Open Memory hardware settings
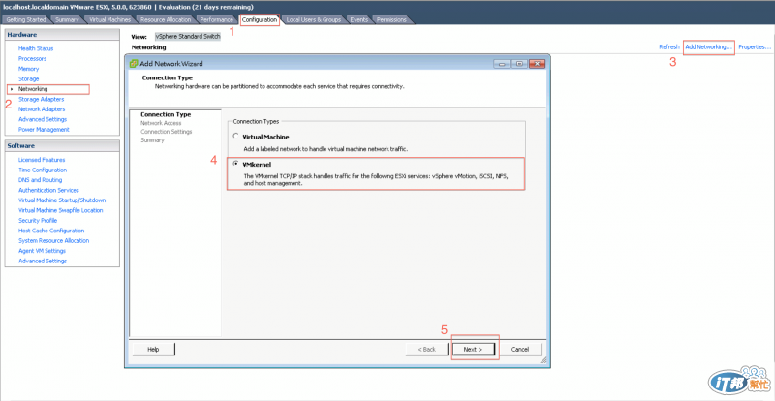Image resolution: width=775 pixels, height=401 pixels. [x=29, y=69]
